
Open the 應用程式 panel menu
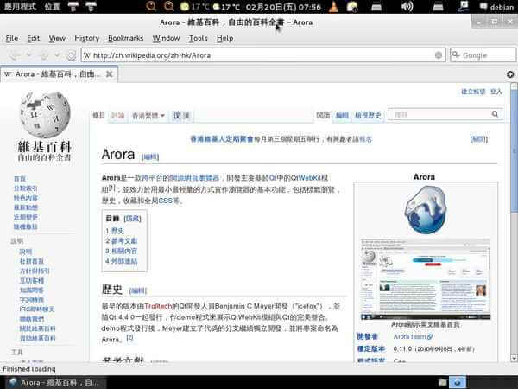click(x=20, y=7)
